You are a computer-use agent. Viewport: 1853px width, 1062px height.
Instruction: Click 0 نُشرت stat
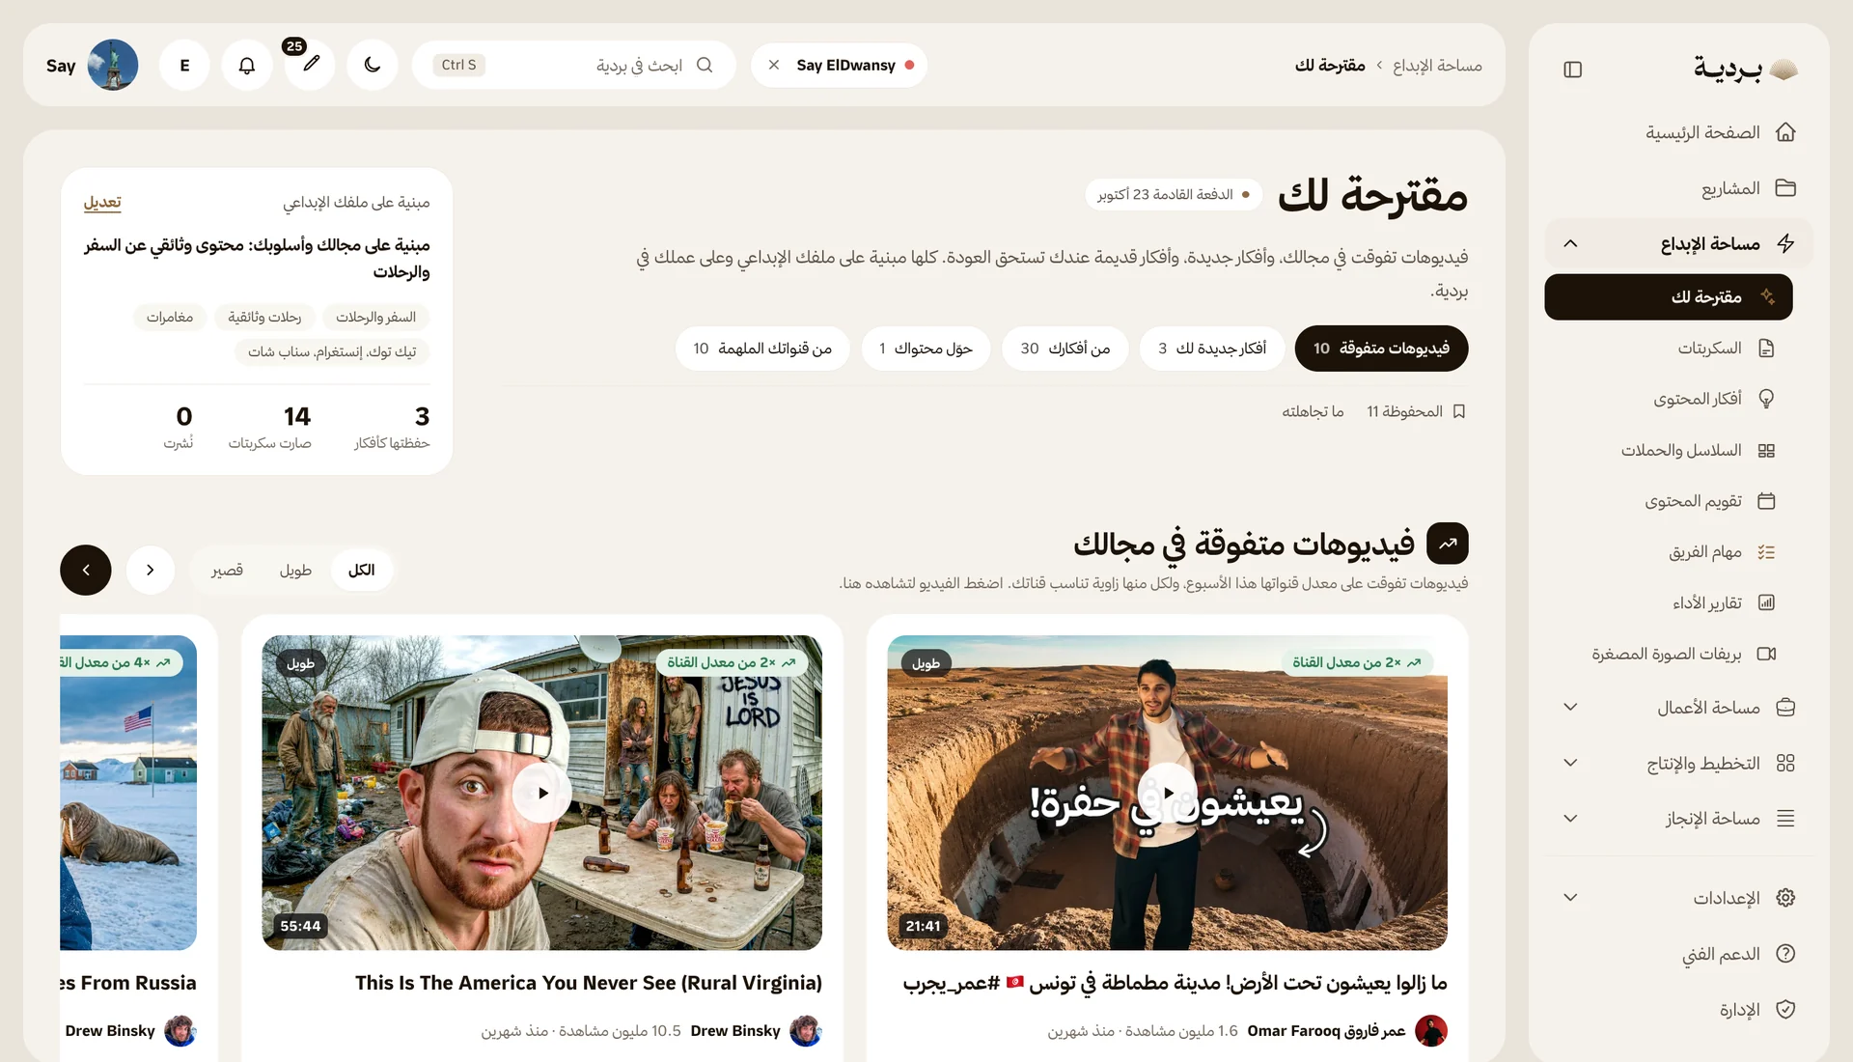[180, 427]
